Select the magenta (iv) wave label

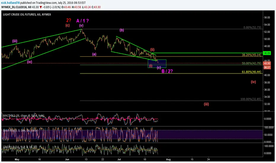tap(30, 62)
